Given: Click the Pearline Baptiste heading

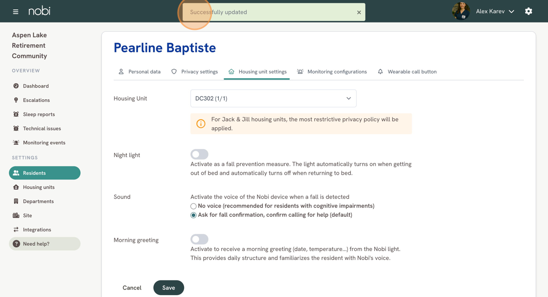Looking at the screenshot, I should click(164, 48).
